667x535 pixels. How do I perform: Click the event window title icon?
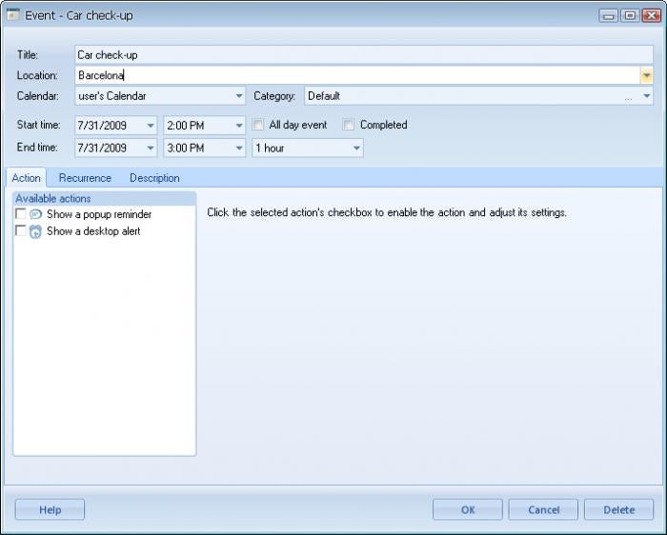click(x=12, y=15)
